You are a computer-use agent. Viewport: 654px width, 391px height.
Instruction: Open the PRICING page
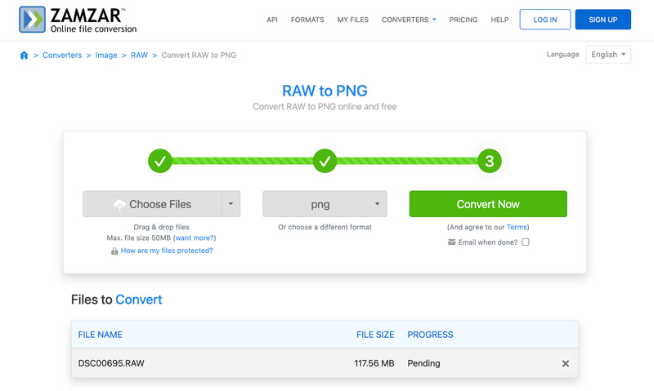coord(464,20)
